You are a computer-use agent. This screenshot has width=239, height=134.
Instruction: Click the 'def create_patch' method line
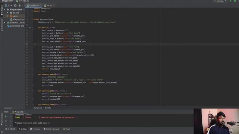coord(54,74)
